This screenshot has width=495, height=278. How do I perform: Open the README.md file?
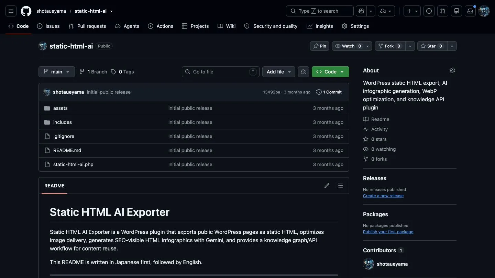(67, 150)
